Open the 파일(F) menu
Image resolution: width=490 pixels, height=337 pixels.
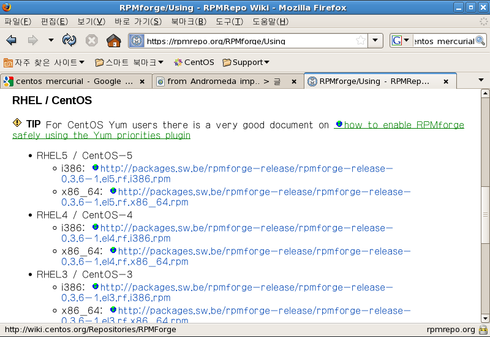tap(18, 21)
